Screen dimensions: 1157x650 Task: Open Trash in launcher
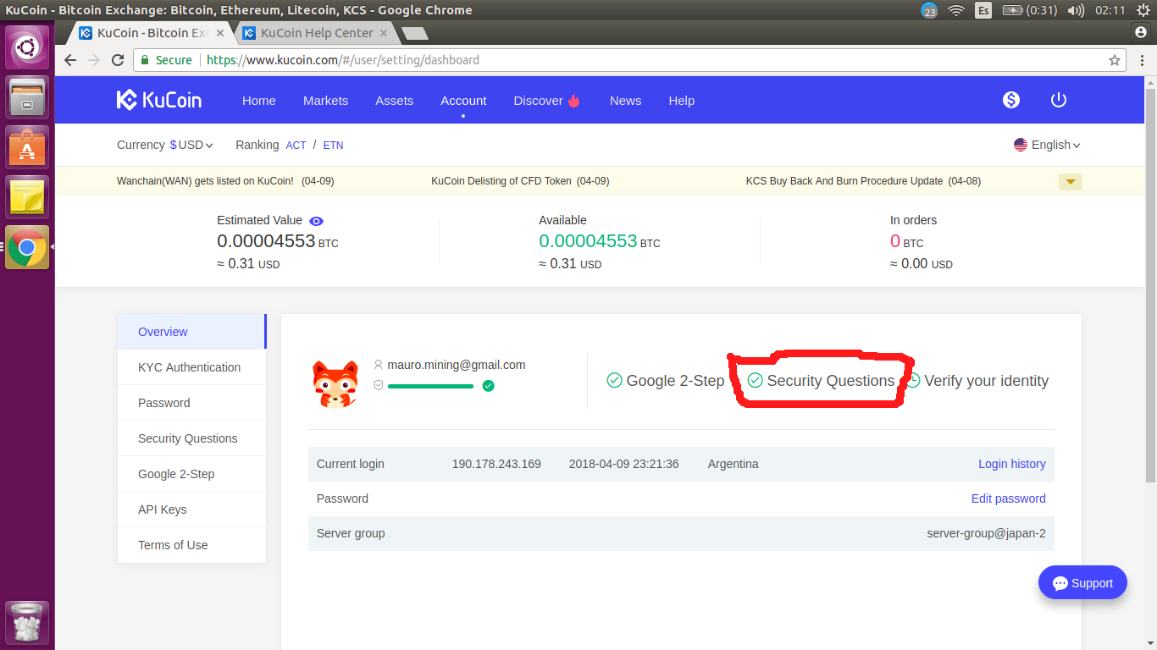point(27,624)
